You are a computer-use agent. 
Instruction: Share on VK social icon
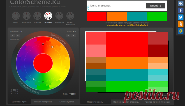coord(181,3)
